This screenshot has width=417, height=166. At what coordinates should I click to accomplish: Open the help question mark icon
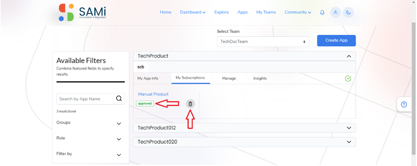tap(404, 105)
